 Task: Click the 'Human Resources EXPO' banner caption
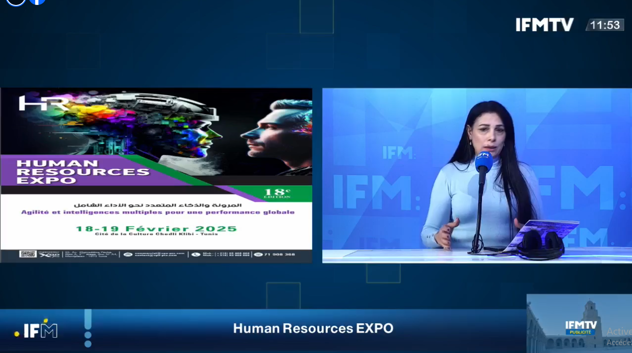point(313,328)
